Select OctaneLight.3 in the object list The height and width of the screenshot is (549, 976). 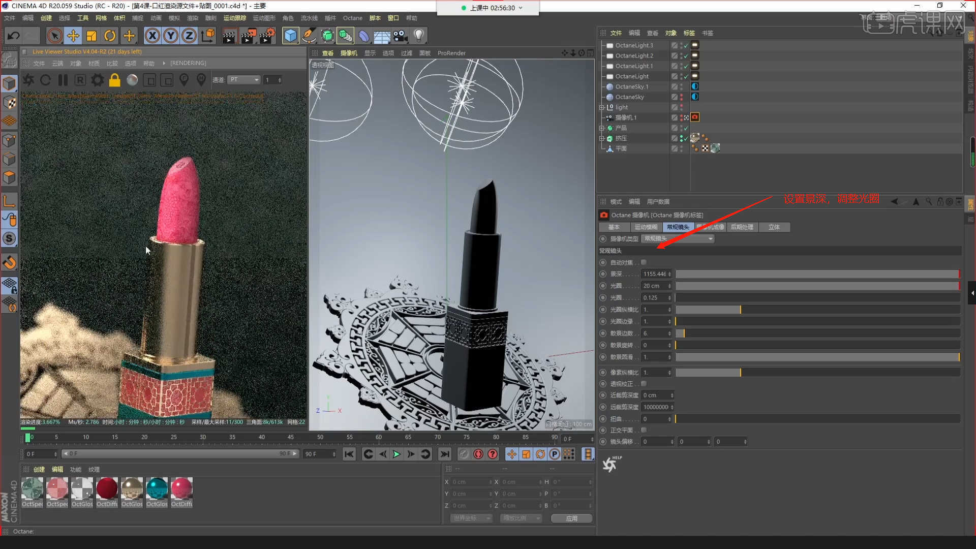(634, 45)
